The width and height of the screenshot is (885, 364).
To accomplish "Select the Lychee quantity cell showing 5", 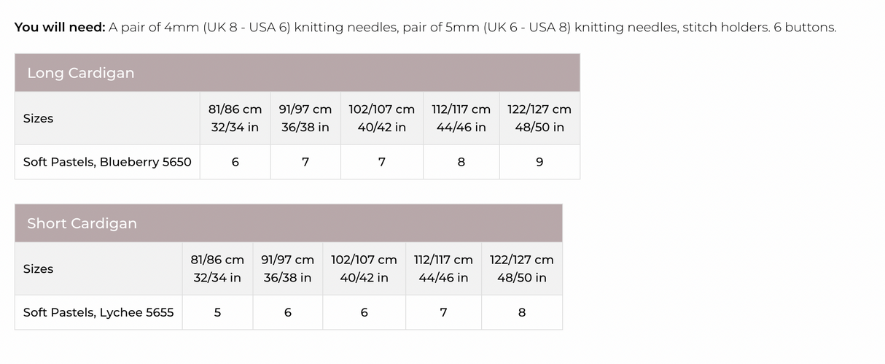I will (x=217, y=312).
